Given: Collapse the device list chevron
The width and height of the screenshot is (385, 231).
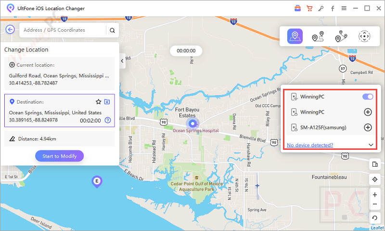Looking at the screenshot, I should coord(371,145).
